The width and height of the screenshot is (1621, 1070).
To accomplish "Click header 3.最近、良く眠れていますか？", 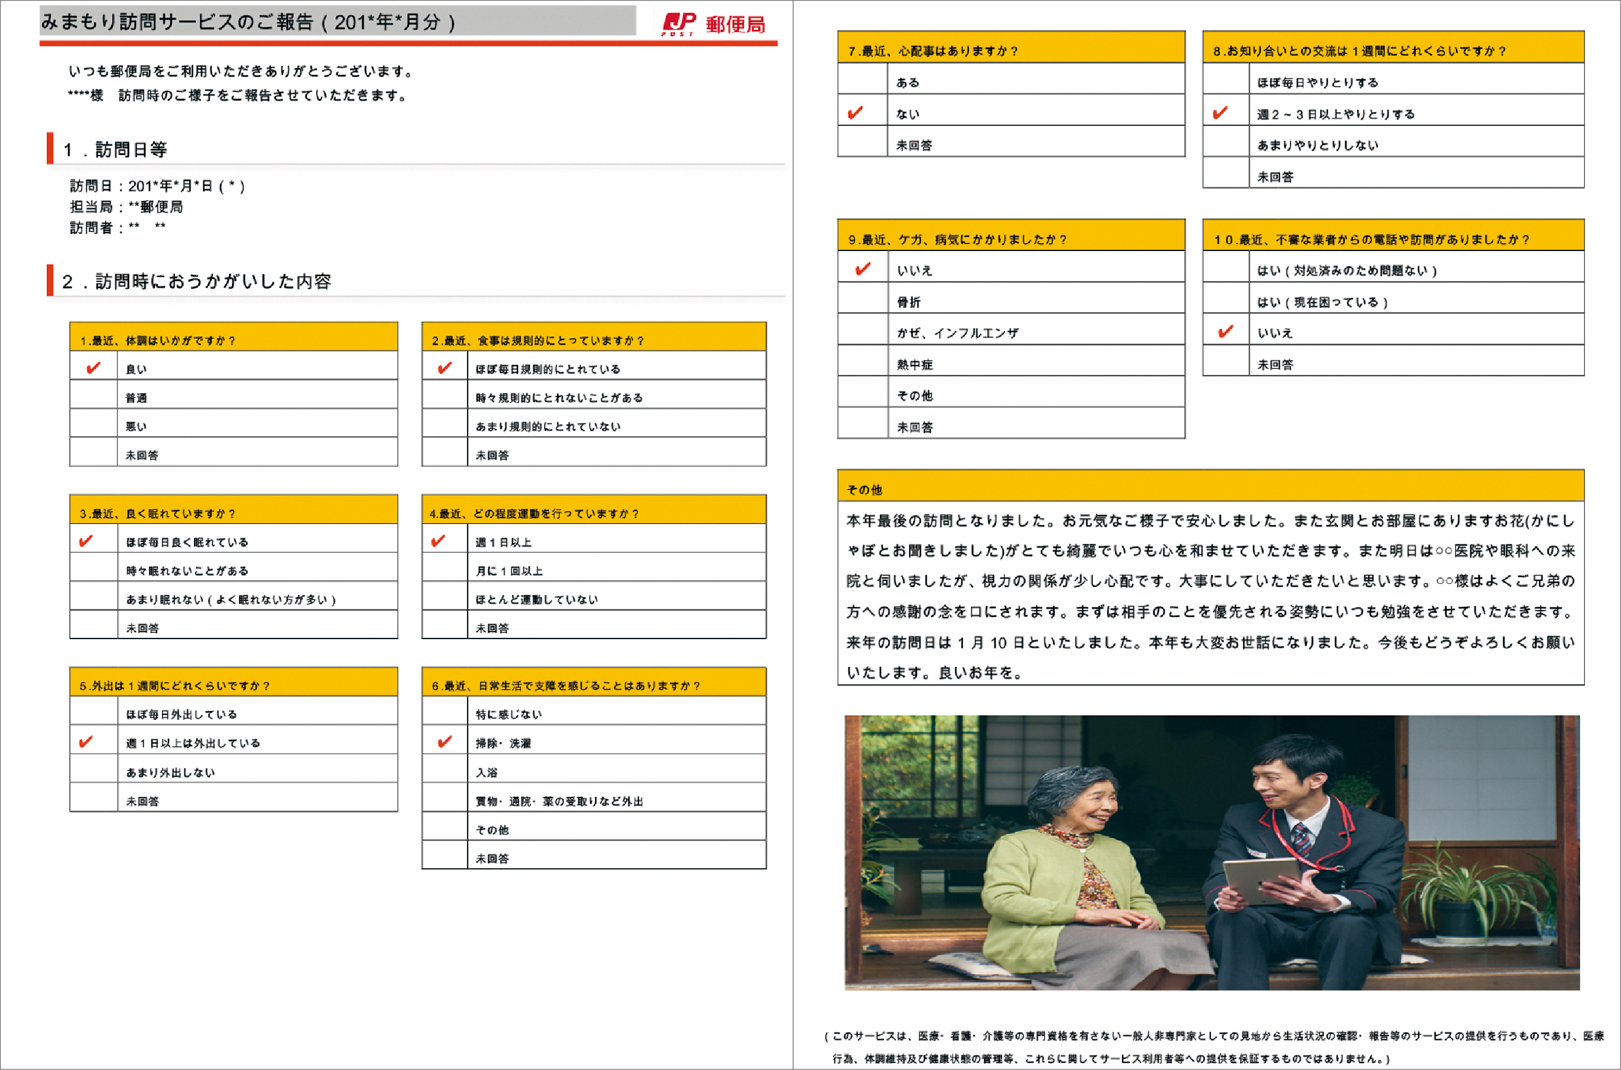I will pos(233,510).
